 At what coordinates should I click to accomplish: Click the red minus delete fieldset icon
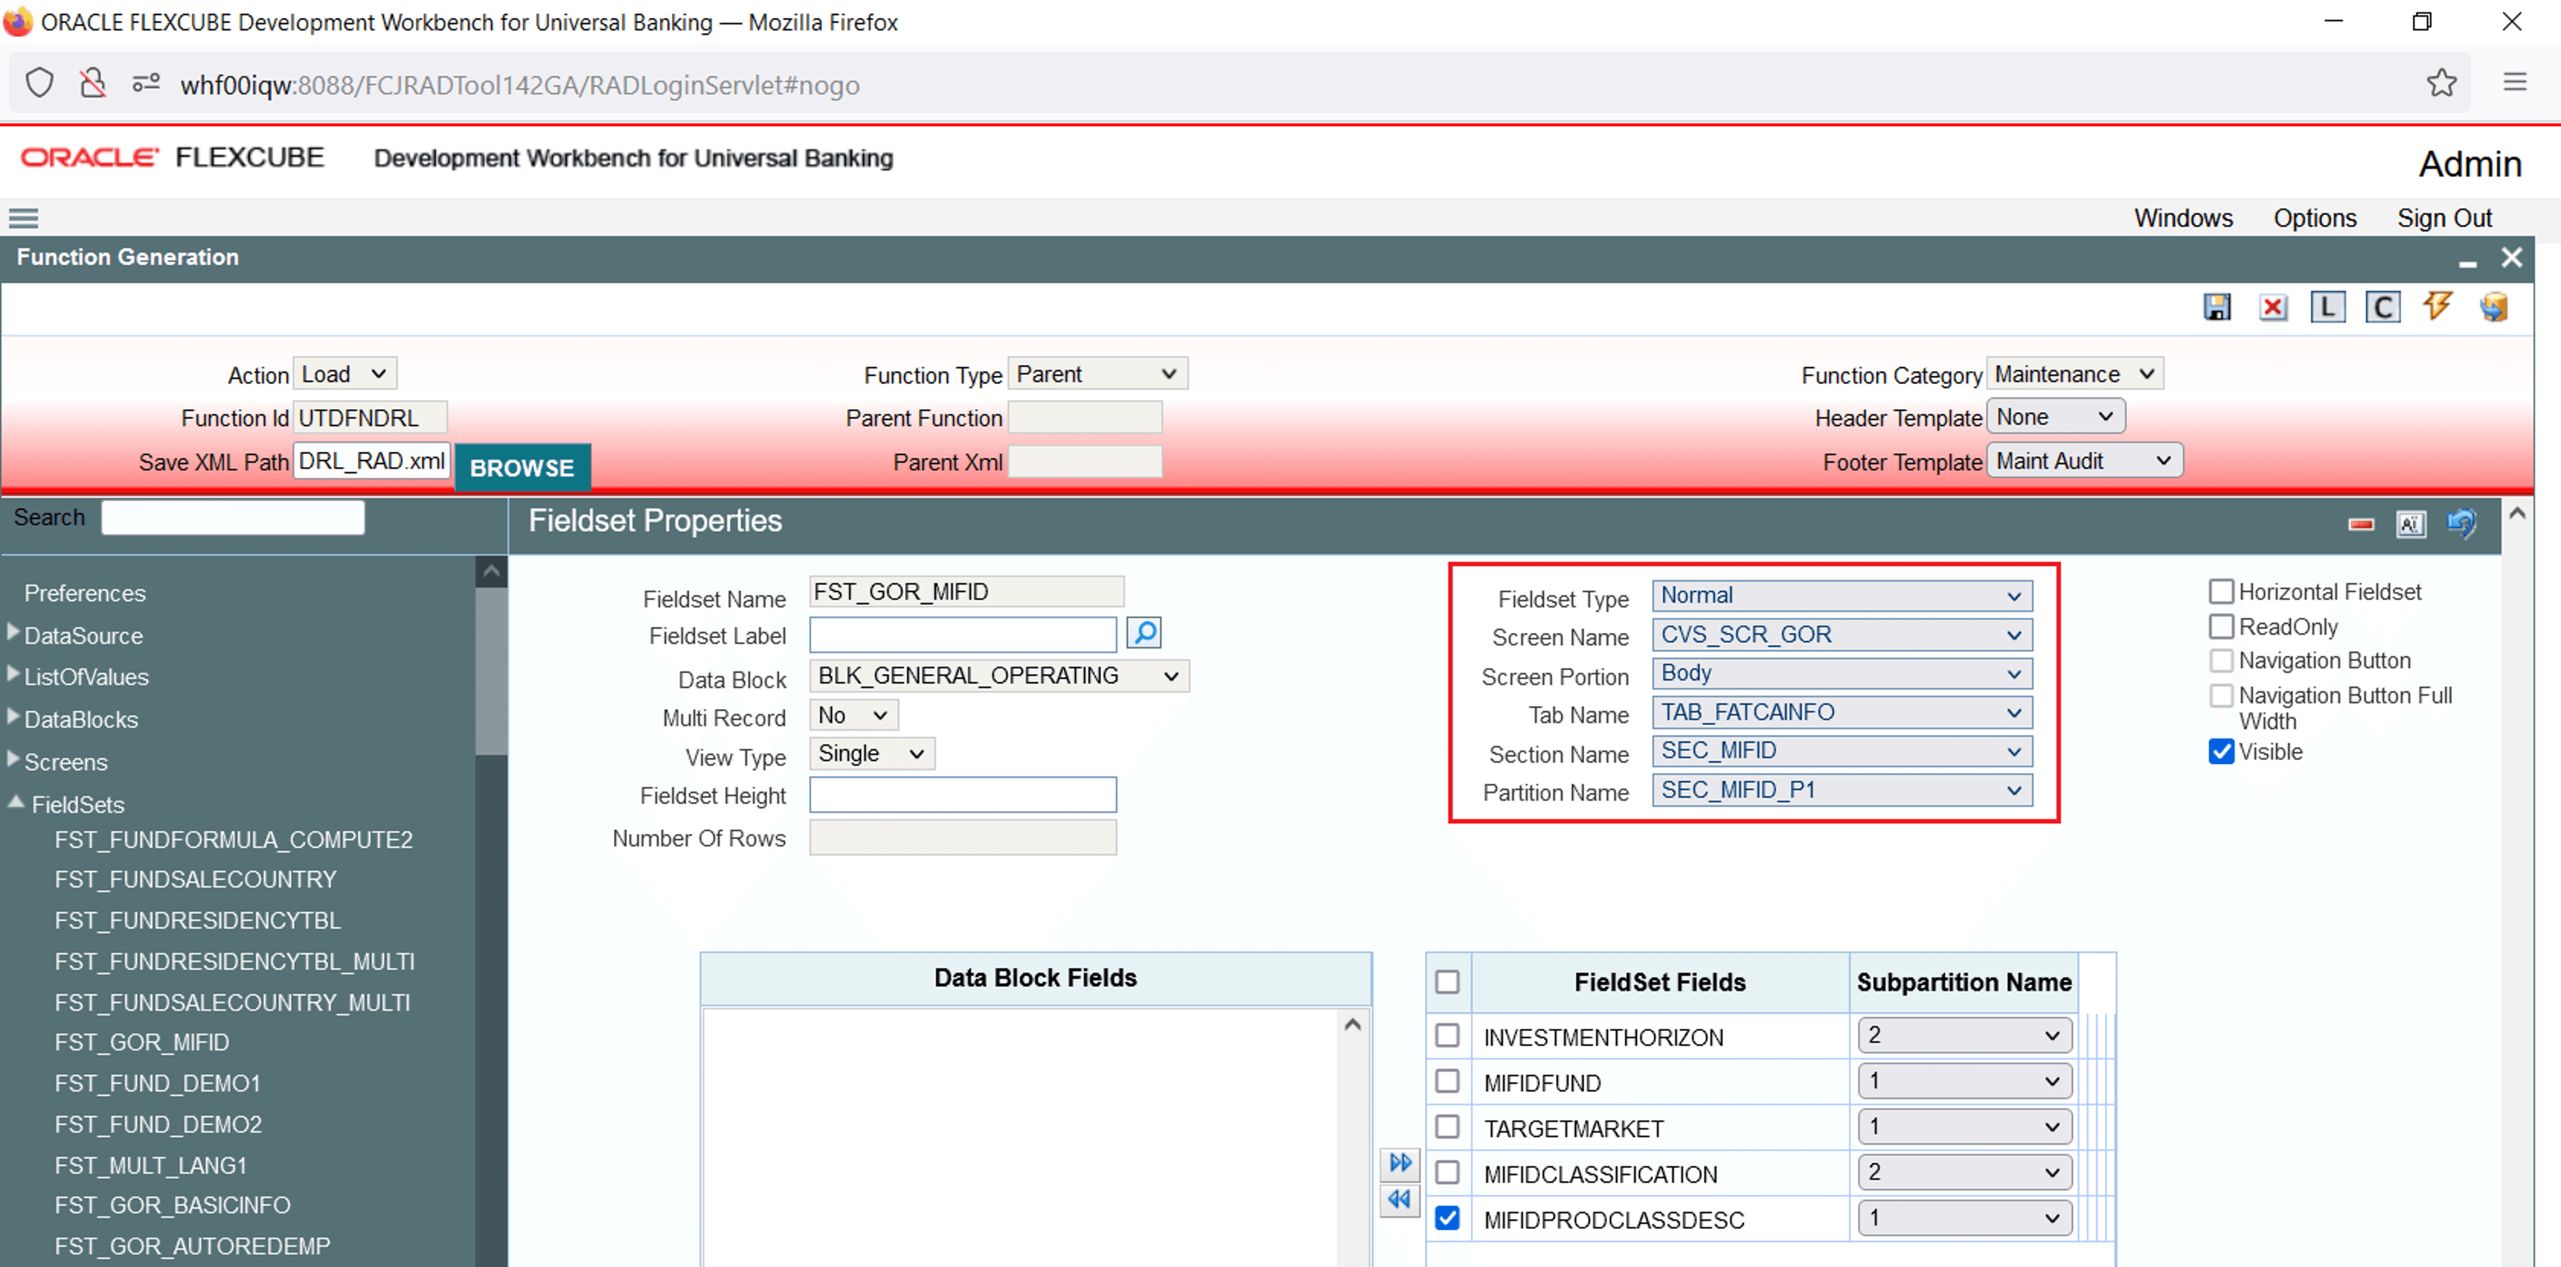pos(2360,524)
